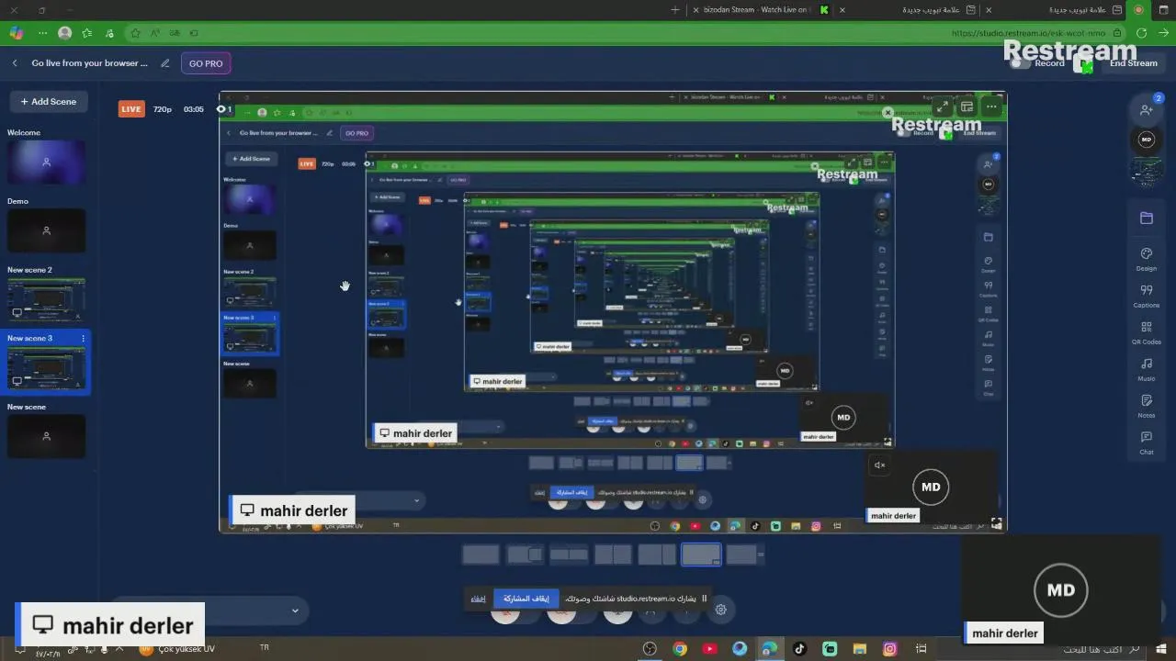Go back using the left chevron arrow
This screenshot has width=1176, height=661.
15,63
